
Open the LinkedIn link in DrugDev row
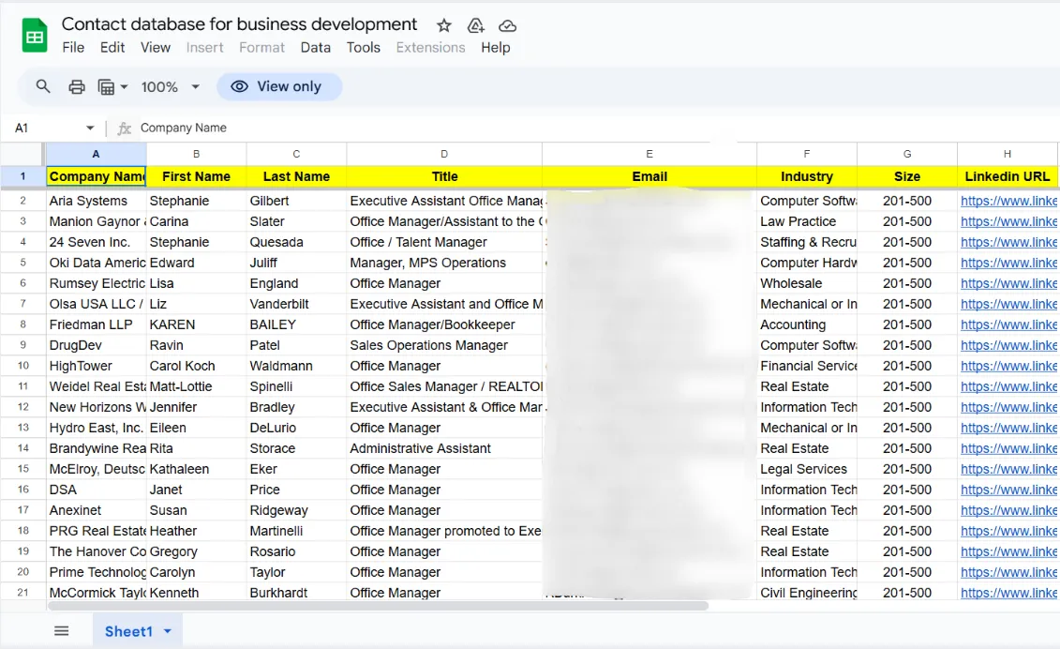(1008, 345)
